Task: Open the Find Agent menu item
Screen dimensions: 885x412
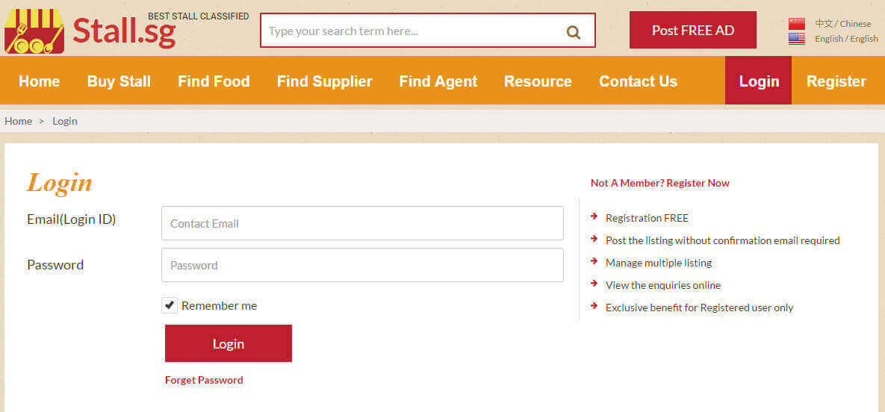Action: pos(438,81)
